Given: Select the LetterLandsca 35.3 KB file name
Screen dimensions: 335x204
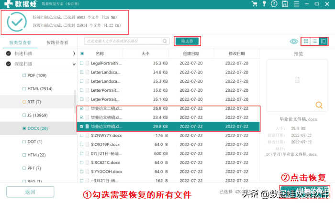Looking at the screenshot, I should click(106, 81).
